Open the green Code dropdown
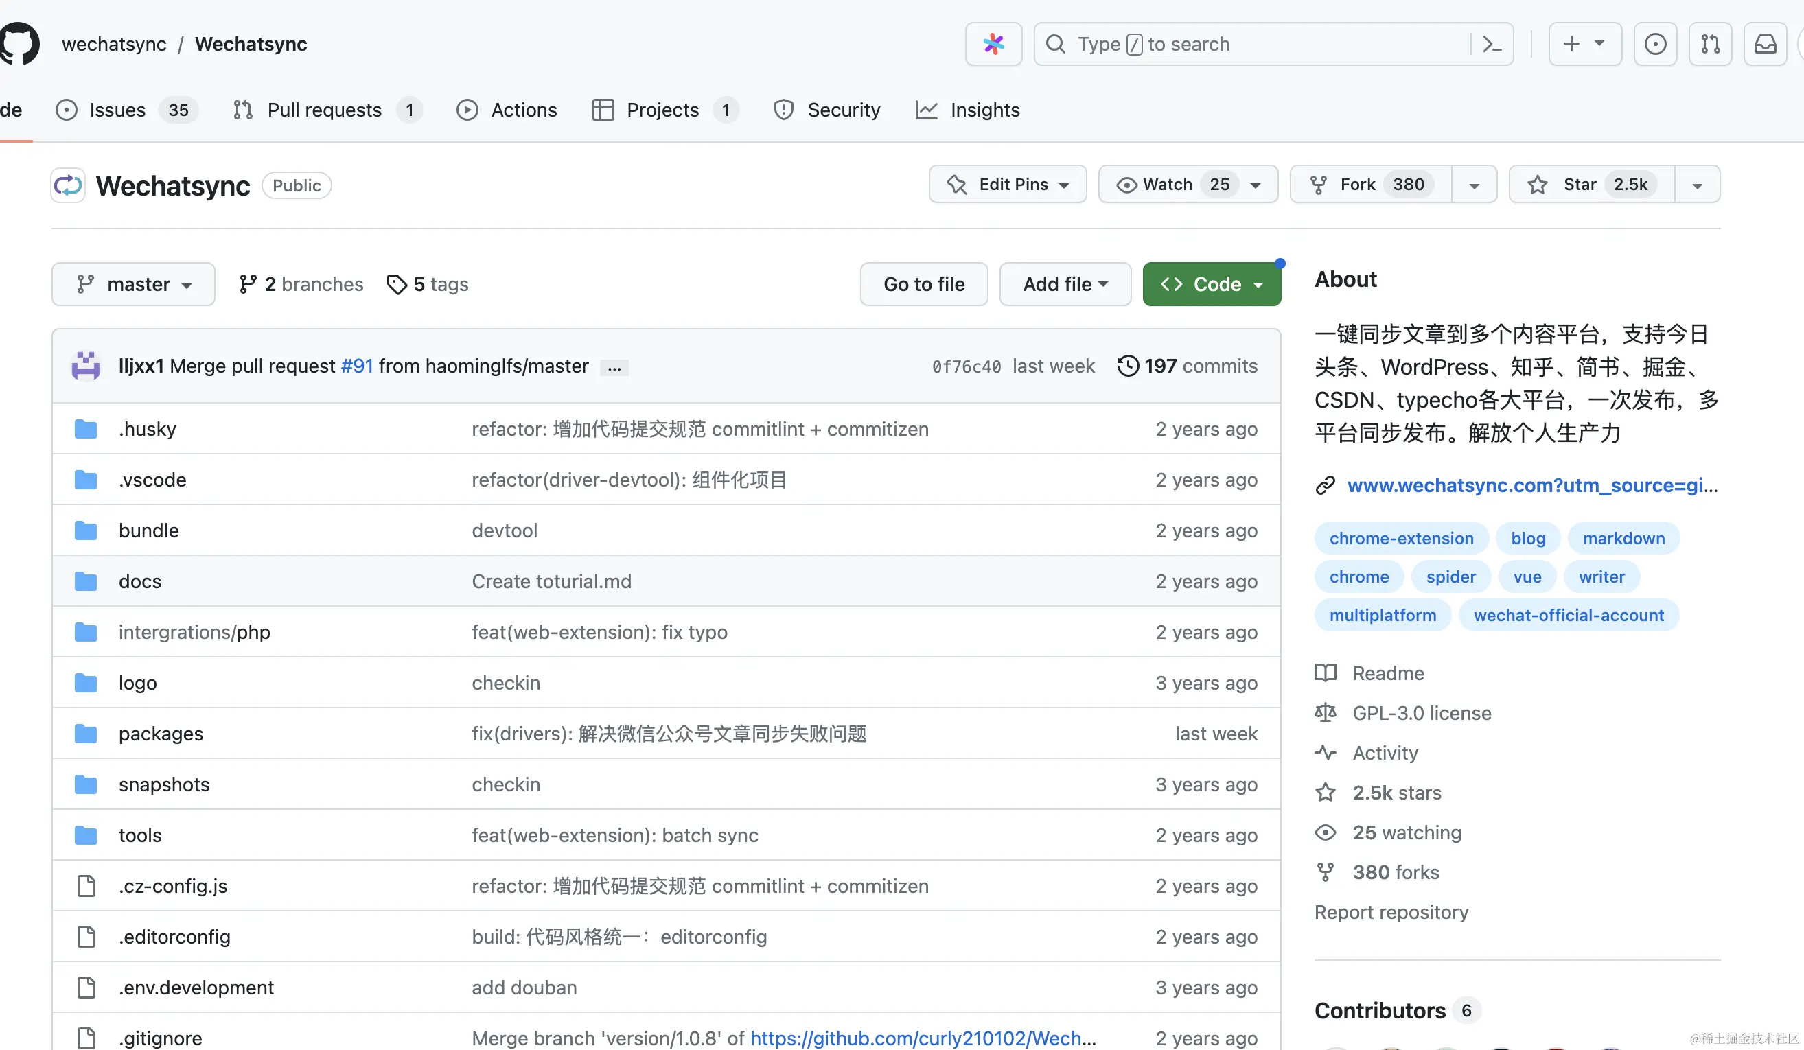This screenshot has height=1050, width=1804. point(1212,284)
